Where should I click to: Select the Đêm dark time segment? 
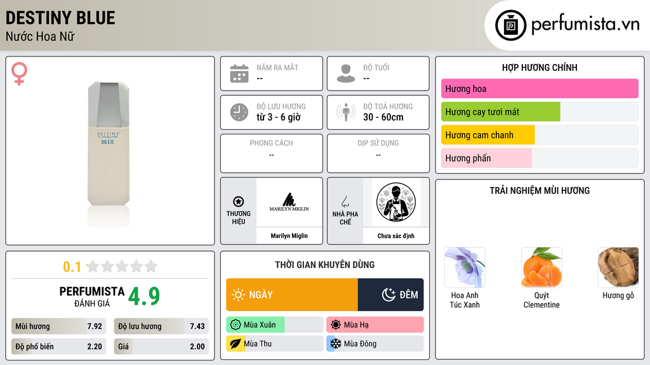pyautogui.click(x=390, y=295)
